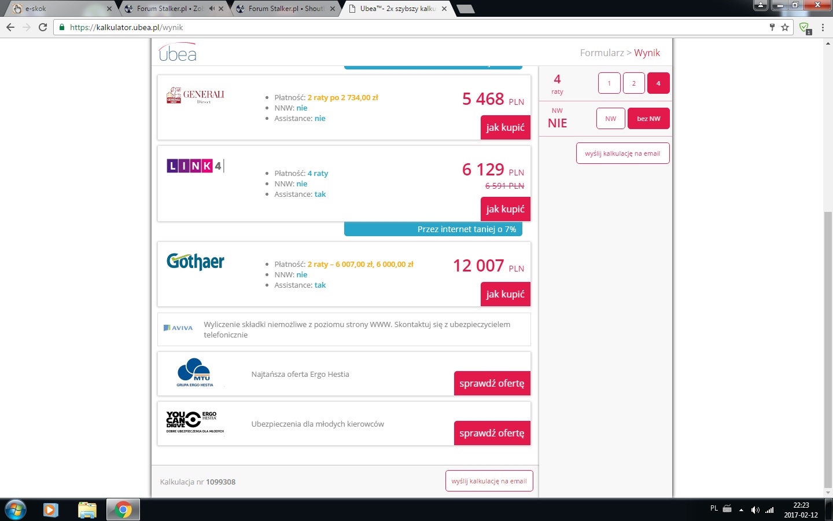Click the shield extension icon

[x=804, y=28]
